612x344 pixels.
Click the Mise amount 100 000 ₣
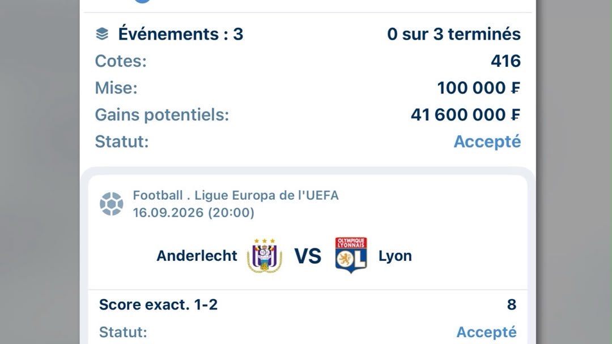pos(478,88)
